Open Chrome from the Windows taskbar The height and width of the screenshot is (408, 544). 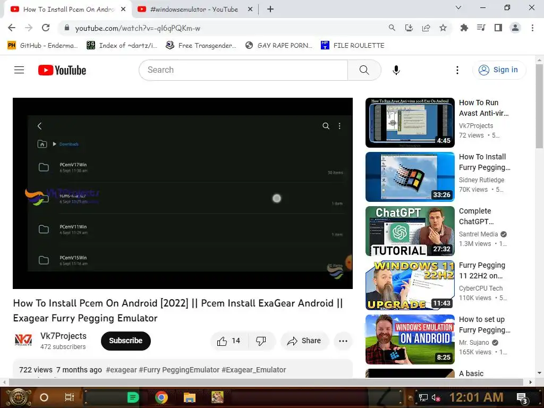pyautogui.click(x=161, y=397)
